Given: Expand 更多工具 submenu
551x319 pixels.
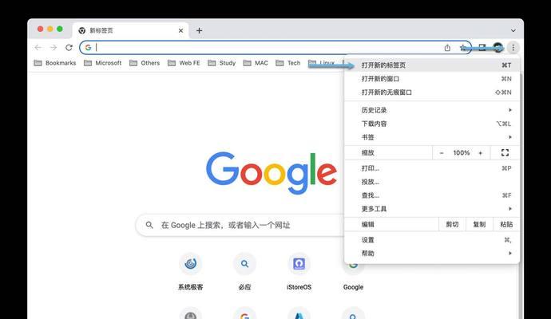Looking at the screenshot, I should [432, 209].
